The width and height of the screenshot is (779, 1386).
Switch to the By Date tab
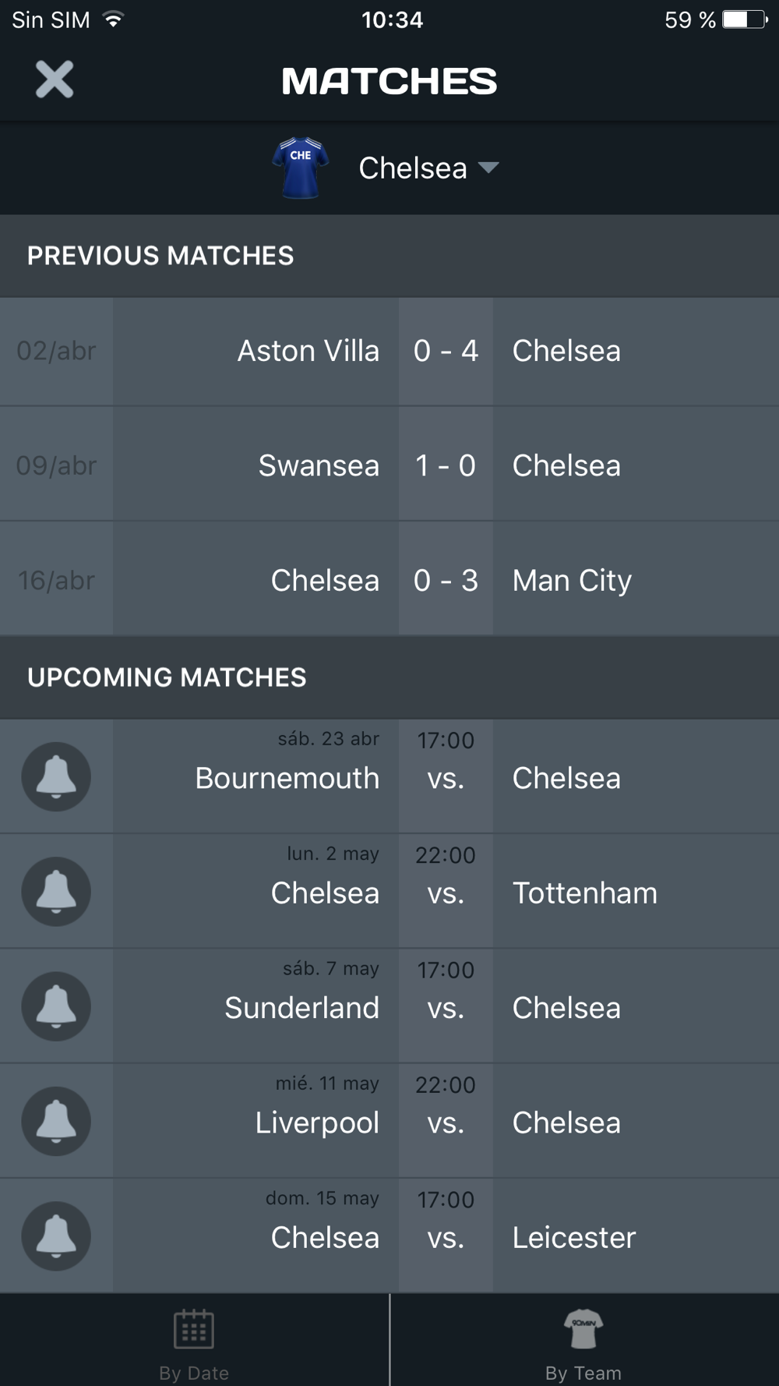point(194,1341)
